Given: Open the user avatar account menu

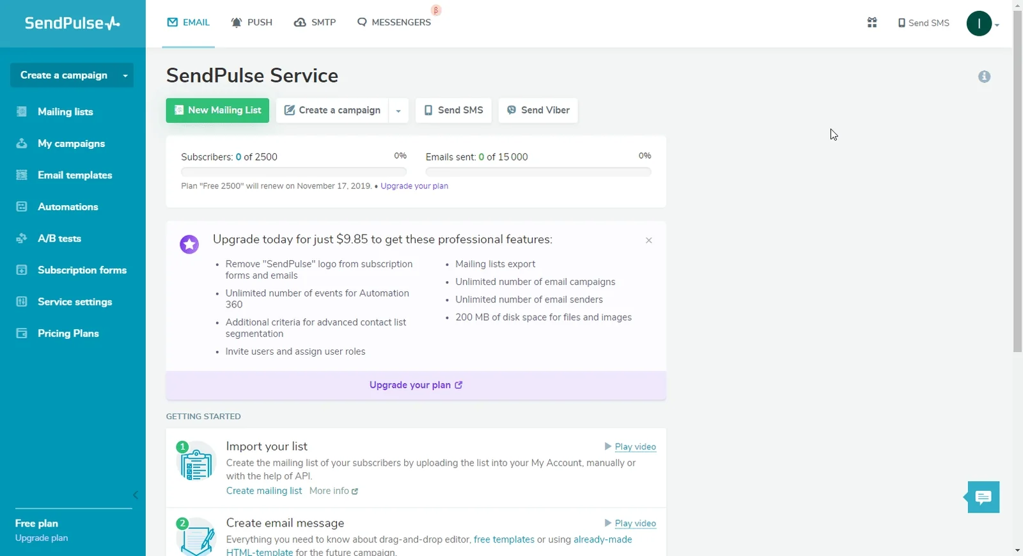Looking at the screenshot, I should (979, 24).
